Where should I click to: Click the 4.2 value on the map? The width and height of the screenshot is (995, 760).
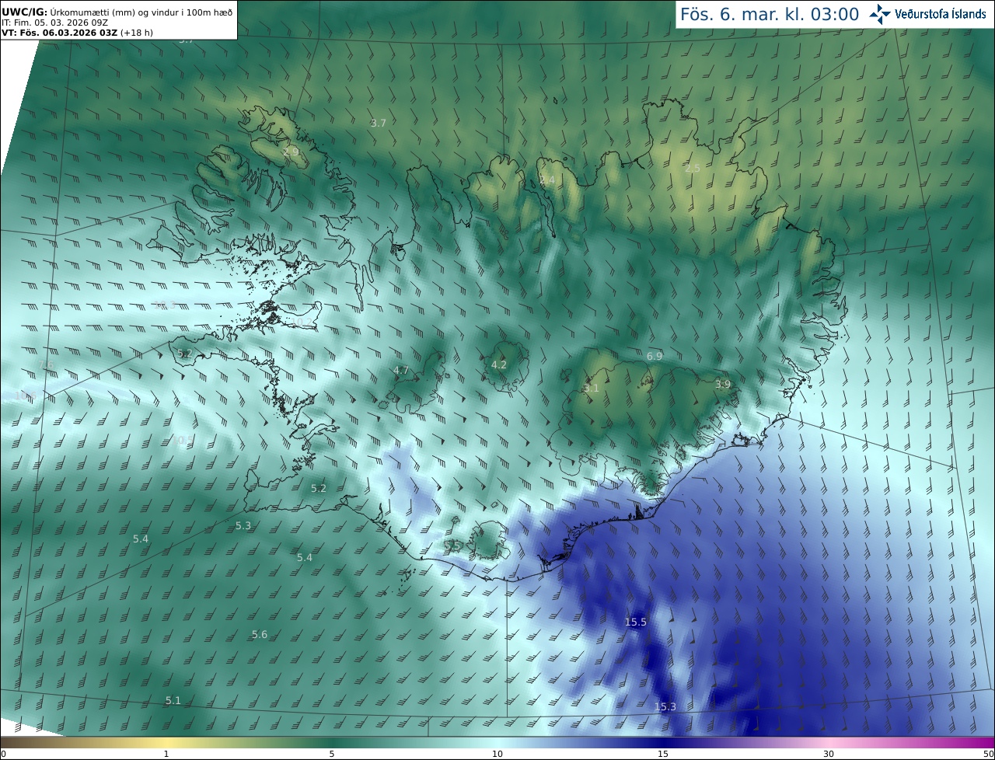pyautogui.click(x=499, y=364)
